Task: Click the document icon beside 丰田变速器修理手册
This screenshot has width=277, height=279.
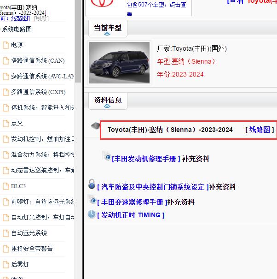Action: tap(92, 199)
